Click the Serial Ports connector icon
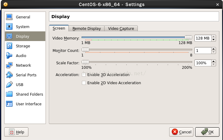Viewport: 223px width, 140px height. [9, 75]
